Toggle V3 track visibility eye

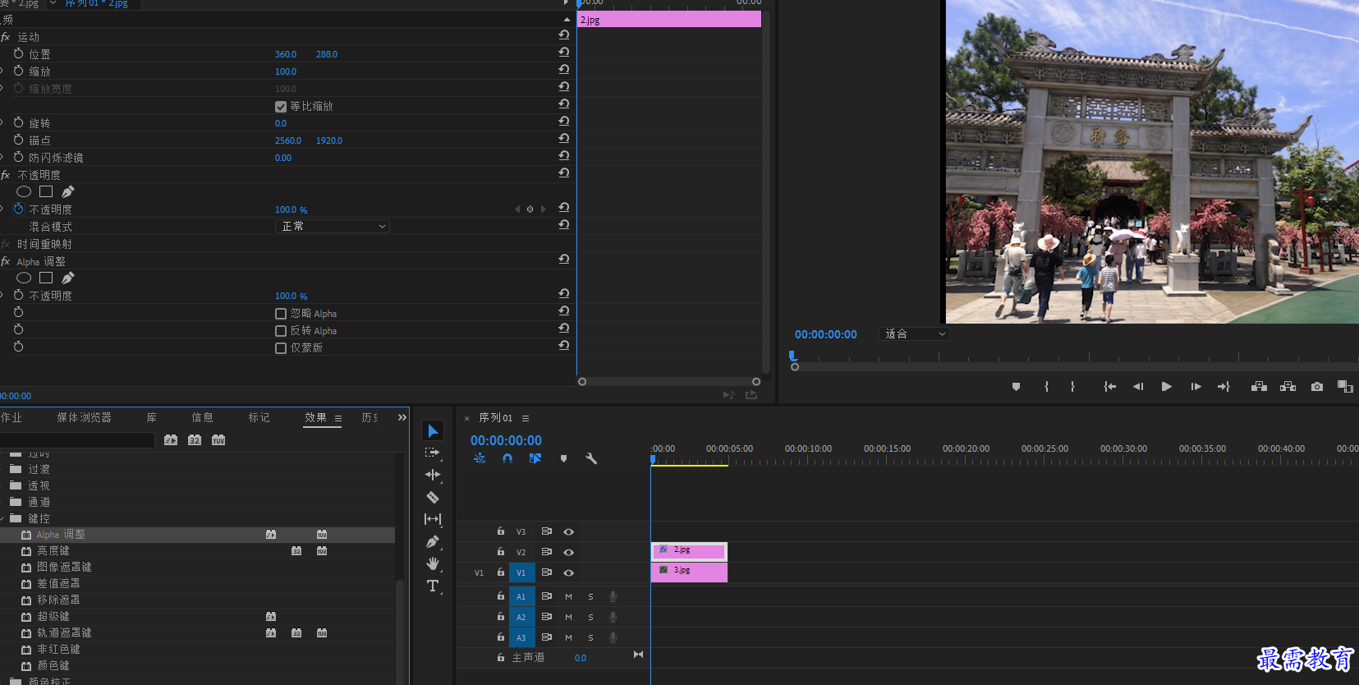(x=568, y=532)
